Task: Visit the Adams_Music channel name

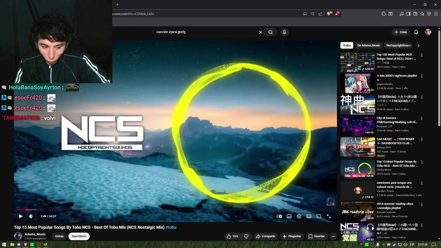Action: pos(35,234)
